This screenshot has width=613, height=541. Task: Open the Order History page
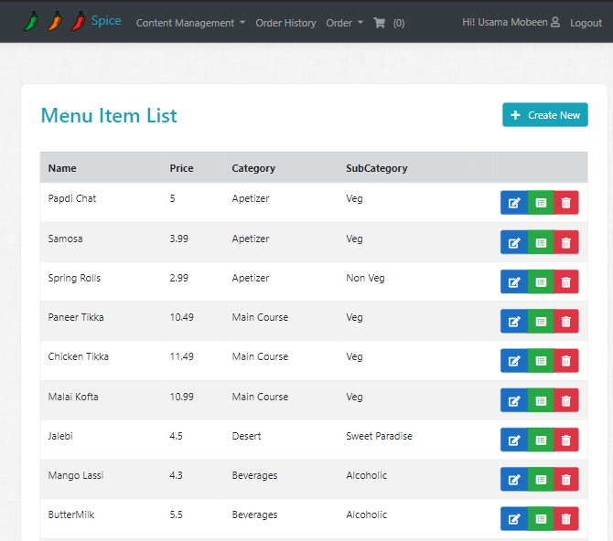[x=285, y=23]
